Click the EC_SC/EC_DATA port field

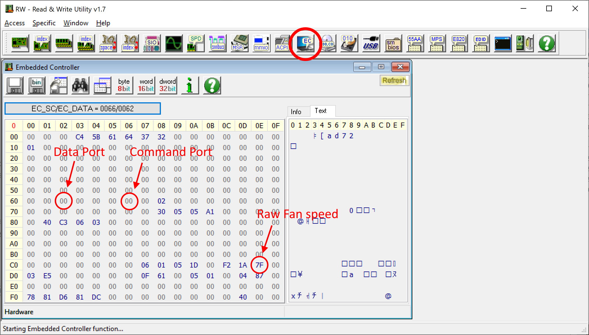[83, 108]
